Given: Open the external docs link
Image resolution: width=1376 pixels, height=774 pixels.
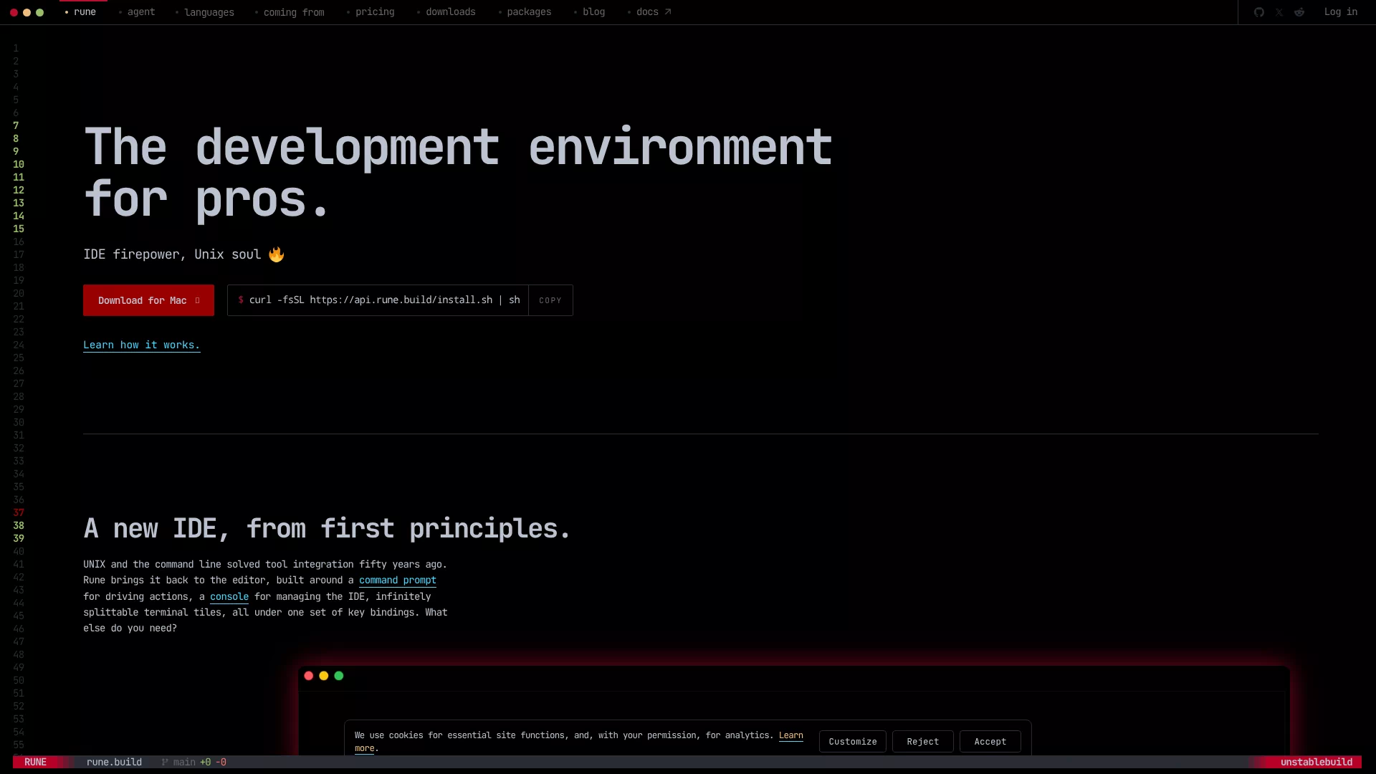Looking at the screenshot, I should click(x=649, y=12).
